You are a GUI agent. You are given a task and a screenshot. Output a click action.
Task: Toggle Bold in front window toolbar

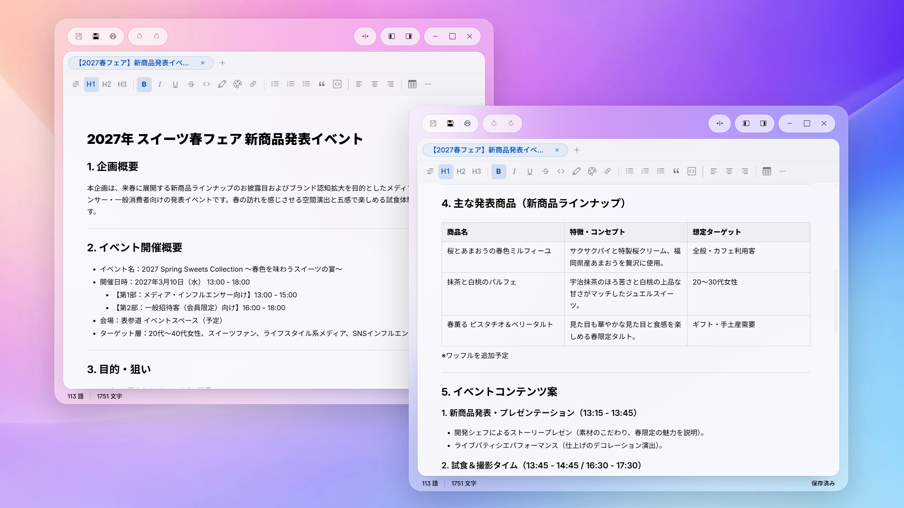click(x=498, y=171)
